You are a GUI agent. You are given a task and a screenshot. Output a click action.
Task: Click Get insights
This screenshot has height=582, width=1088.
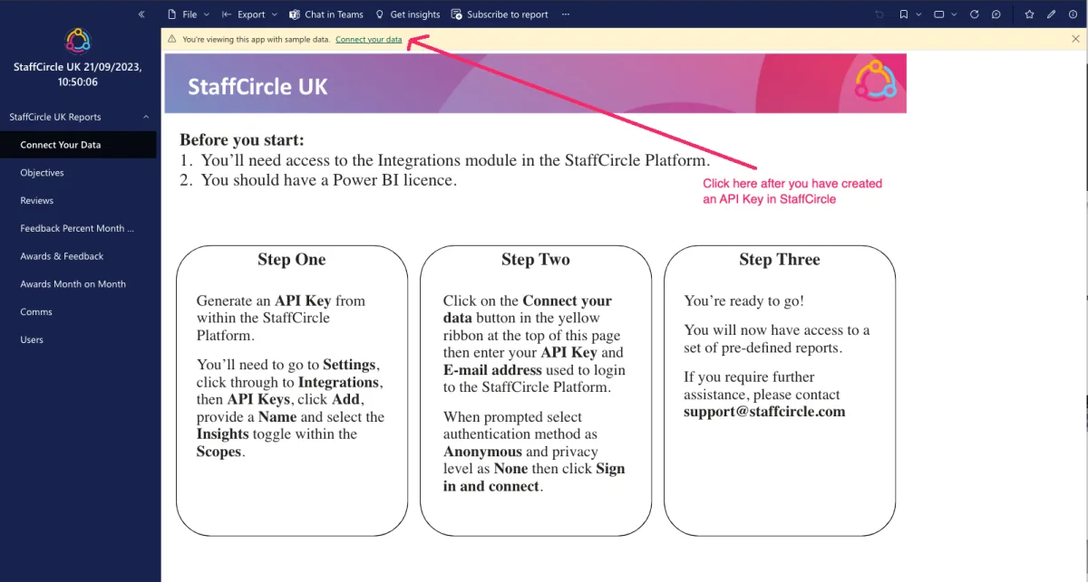[407, 14]
